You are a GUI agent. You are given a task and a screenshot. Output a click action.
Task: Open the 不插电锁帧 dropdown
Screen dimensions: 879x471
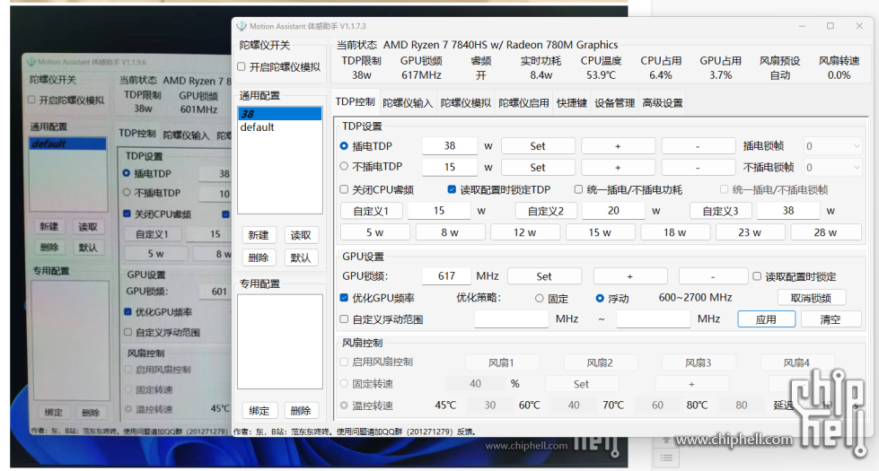(832, 168)
